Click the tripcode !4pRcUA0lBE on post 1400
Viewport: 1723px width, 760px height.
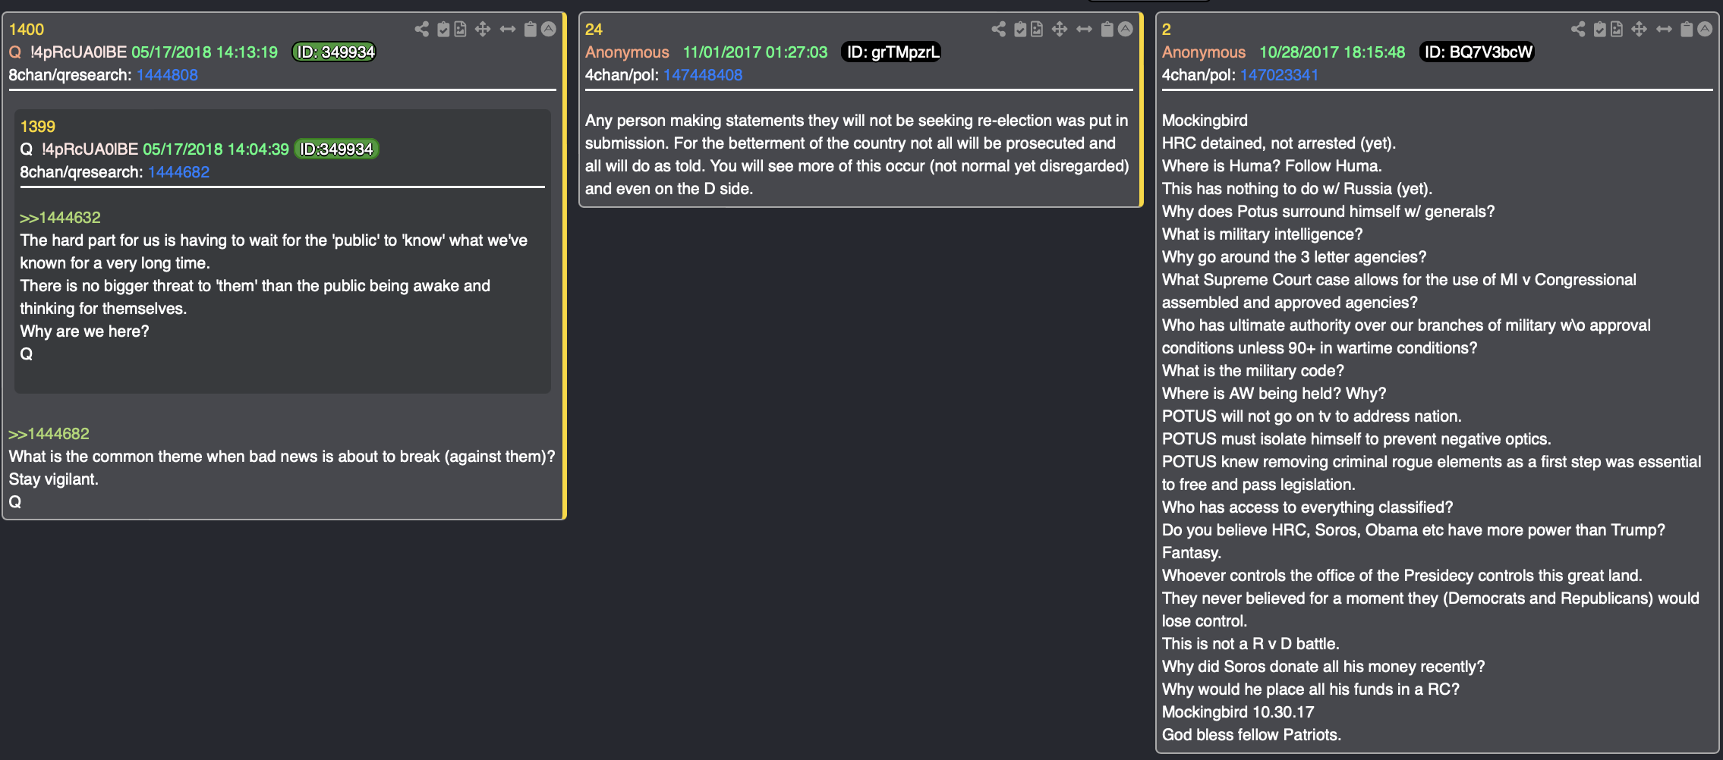[78, 52]
